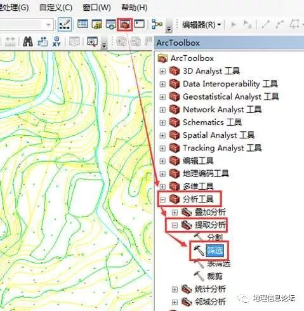Expand the Schematics 工具 node
The height and width of the screenshot is (311, 304).
point(162,122)
